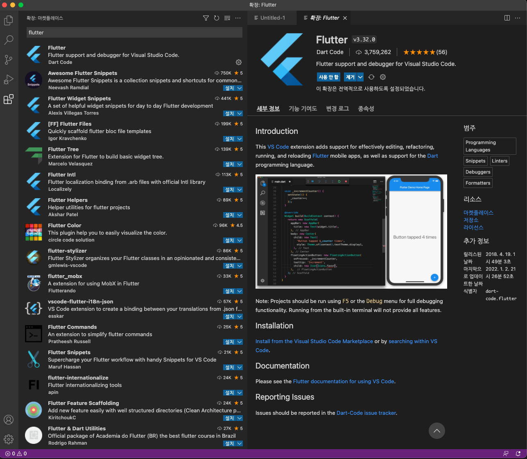
Task: Open notifications bell in status bar
Action: click(518, 454)
